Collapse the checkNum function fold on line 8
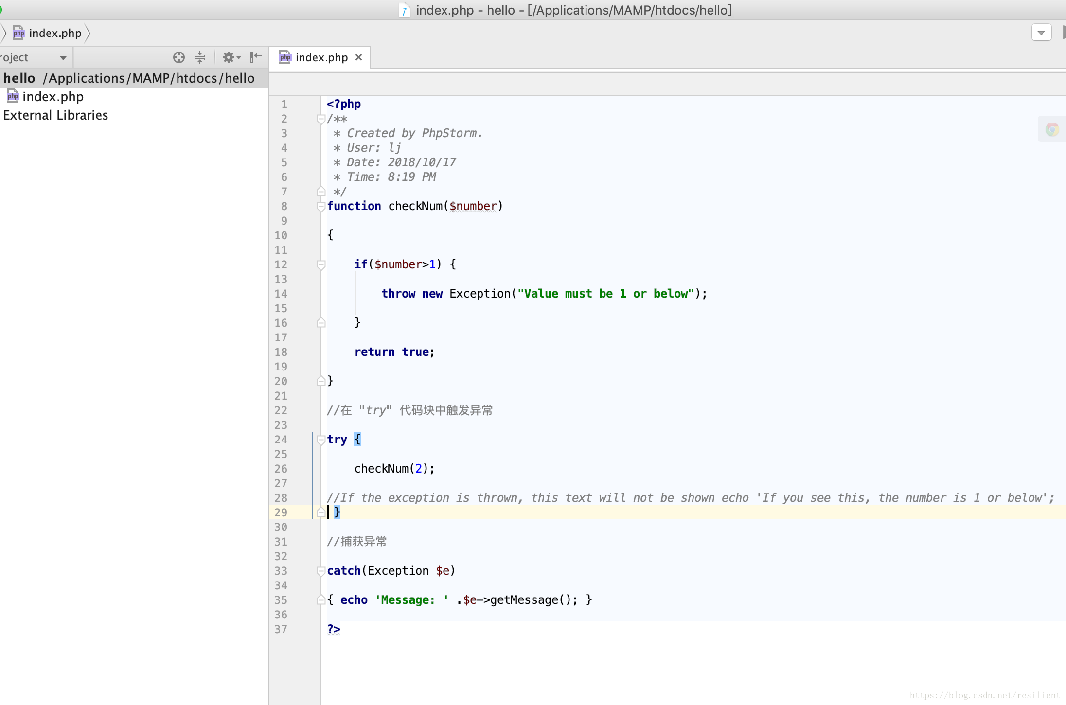Viewport: 1066px width, 705px height. [x=321, y=206]
